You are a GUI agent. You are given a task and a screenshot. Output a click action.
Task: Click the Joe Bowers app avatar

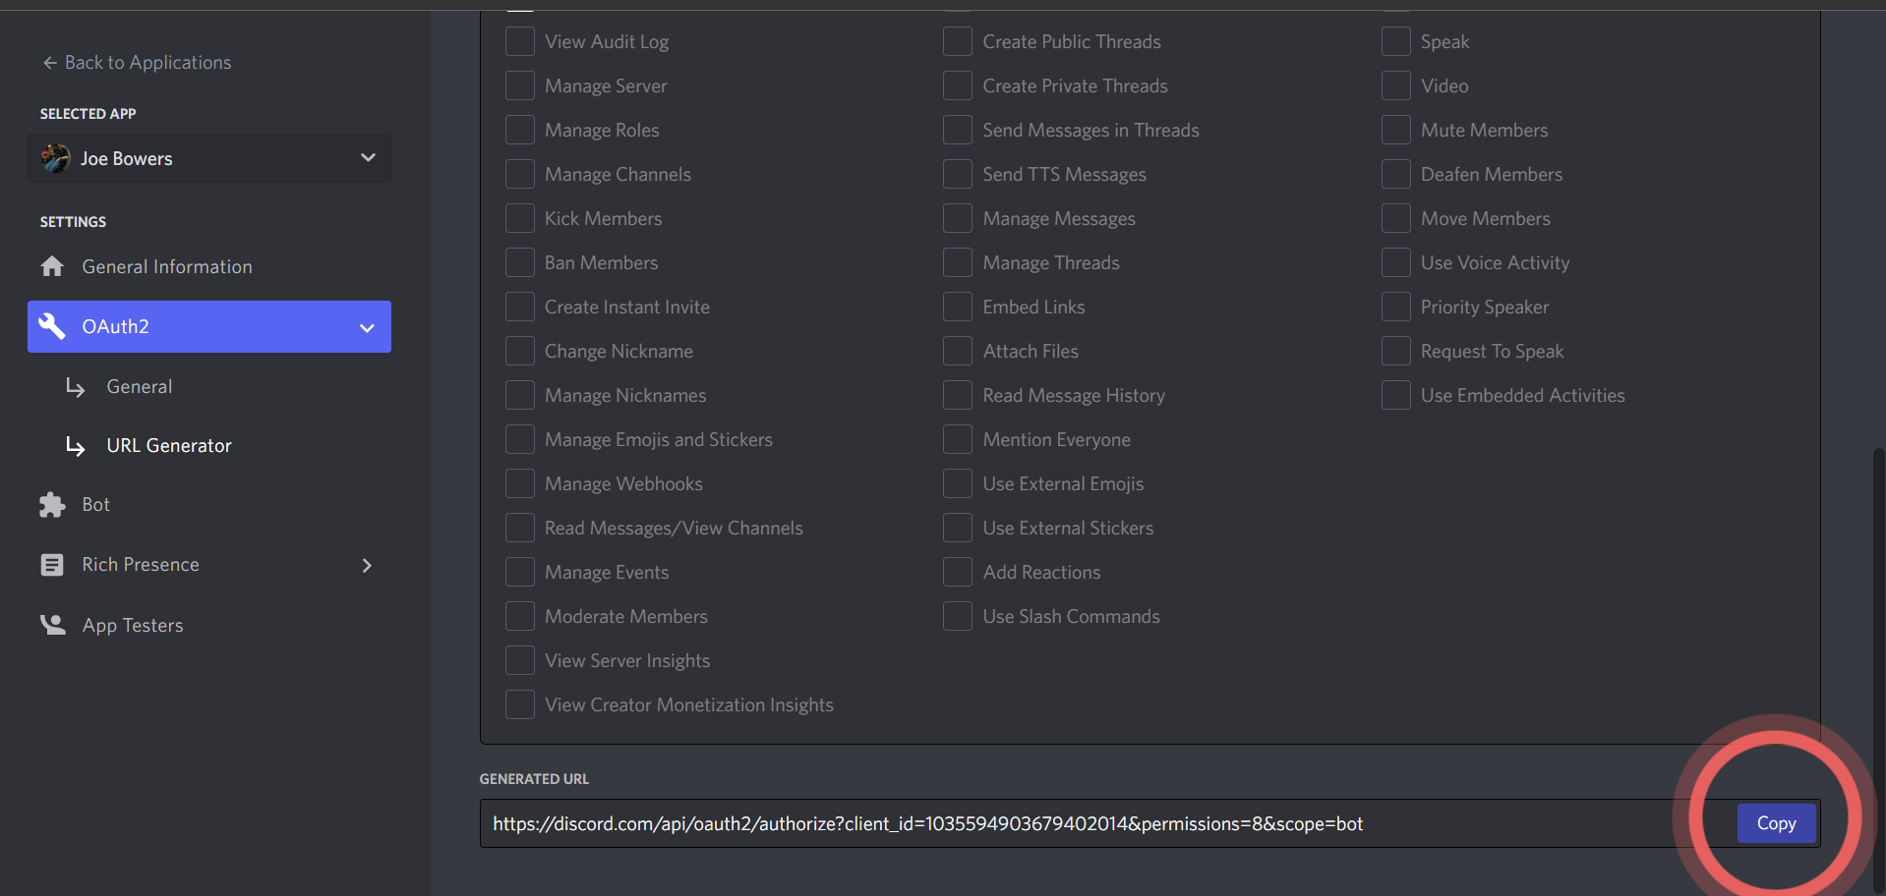pyautogui.click(x=55, y=158)
